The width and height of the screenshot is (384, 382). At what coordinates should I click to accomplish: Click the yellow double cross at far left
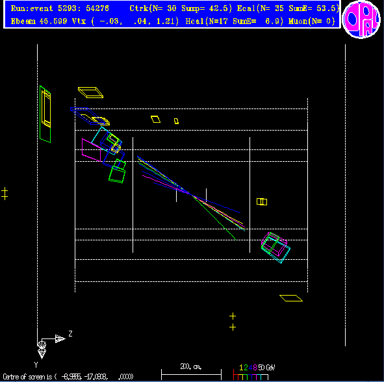pyautogui.click(x=5, y=194)
